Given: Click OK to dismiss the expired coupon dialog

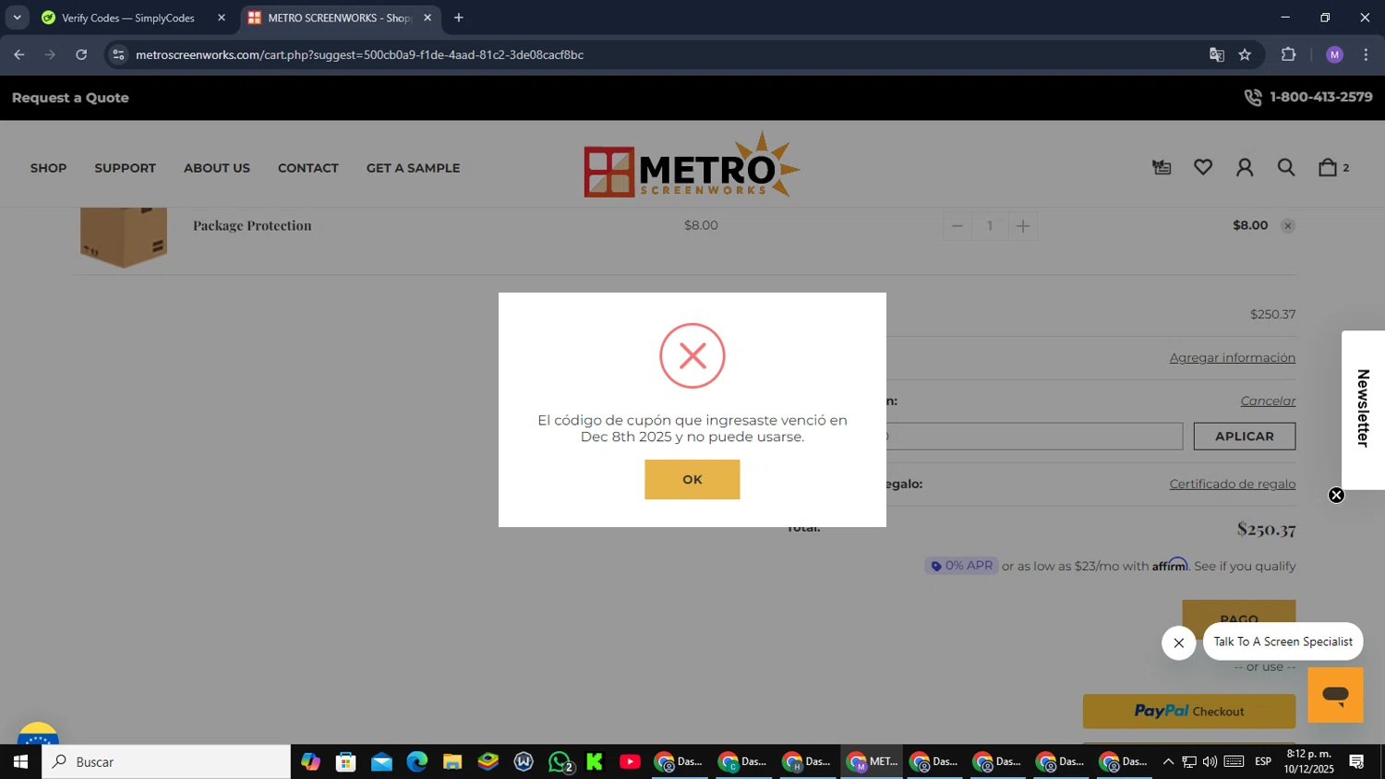Looking at the screenshot, I should [x=692, y=479].
